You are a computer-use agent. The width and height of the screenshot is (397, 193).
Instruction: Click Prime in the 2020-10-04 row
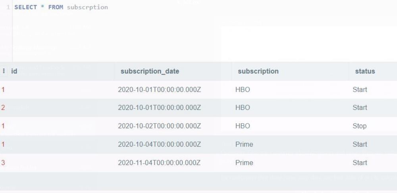pyautogui.click(x=244, y=144)
